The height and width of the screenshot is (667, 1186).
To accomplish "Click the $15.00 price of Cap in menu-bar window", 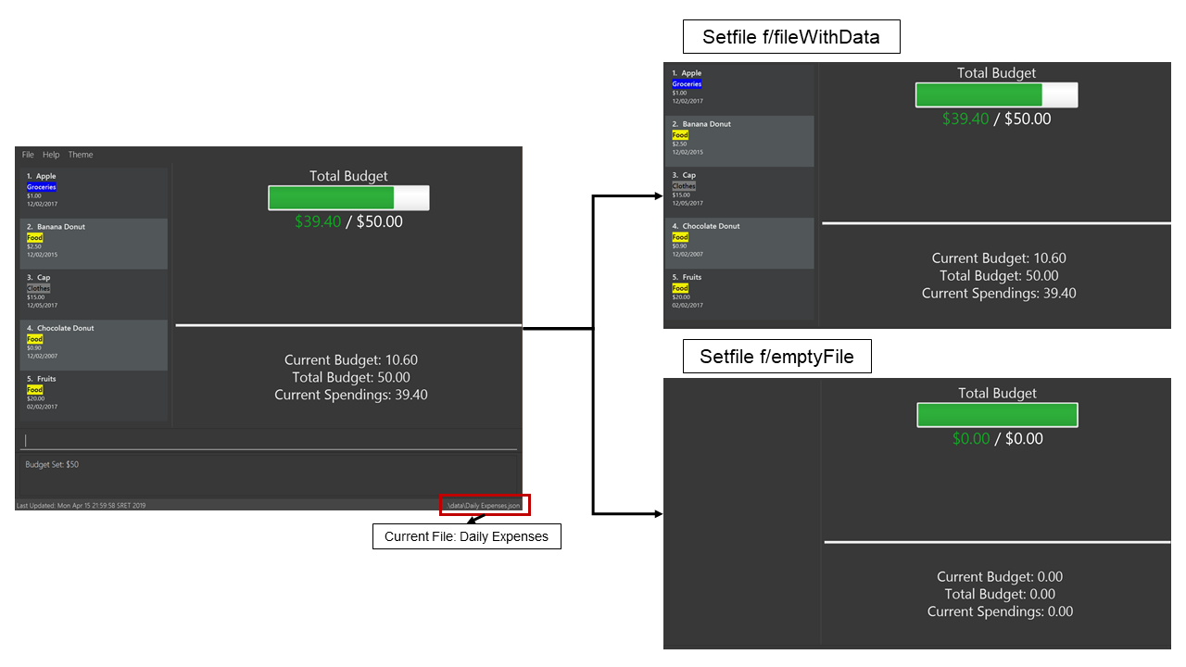I will point(34,297).
